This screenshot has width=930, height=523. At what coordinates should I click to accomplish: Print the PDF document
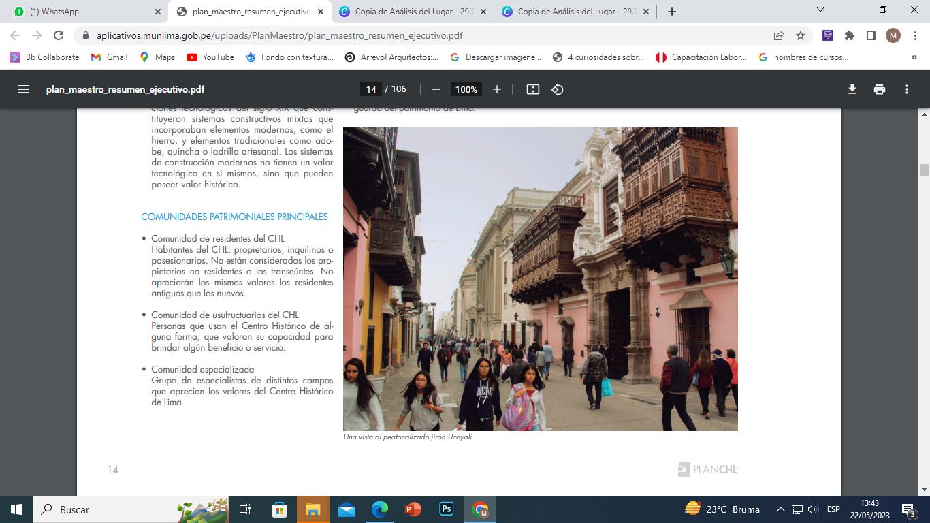[x=880, y=89]
